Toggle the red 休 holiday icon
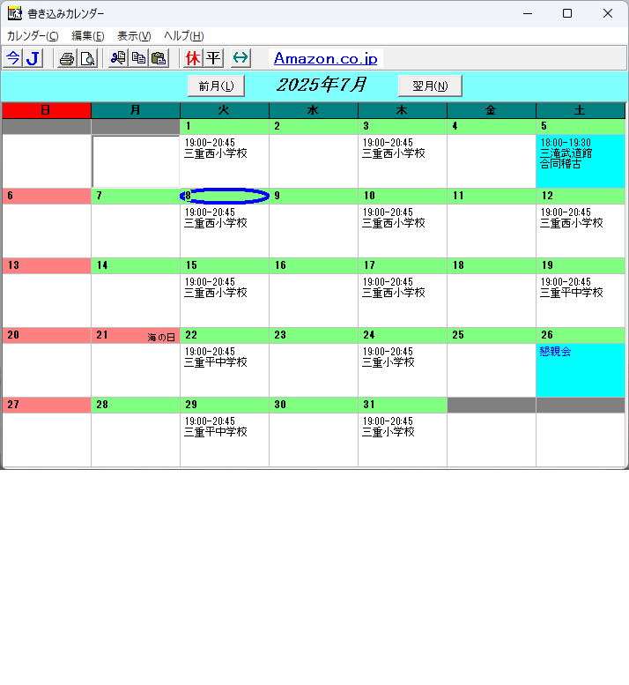Screen dimensions: 629x685 [193, 58]
